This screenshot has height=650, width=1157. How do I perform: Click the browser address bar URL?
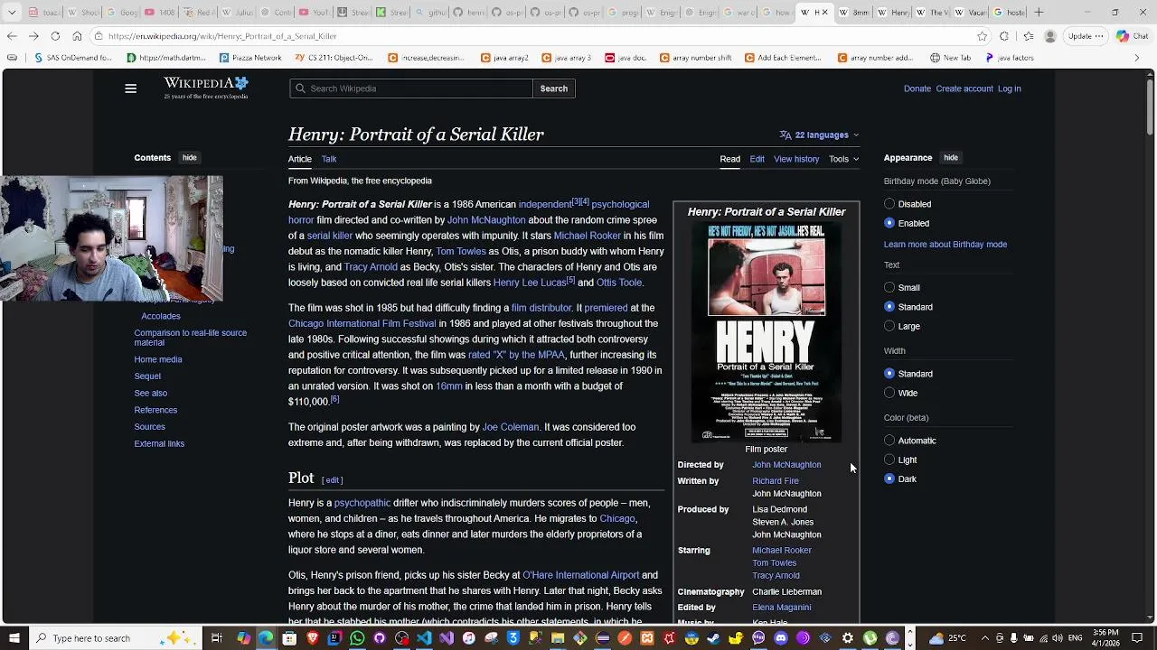[x=222, y=36]
